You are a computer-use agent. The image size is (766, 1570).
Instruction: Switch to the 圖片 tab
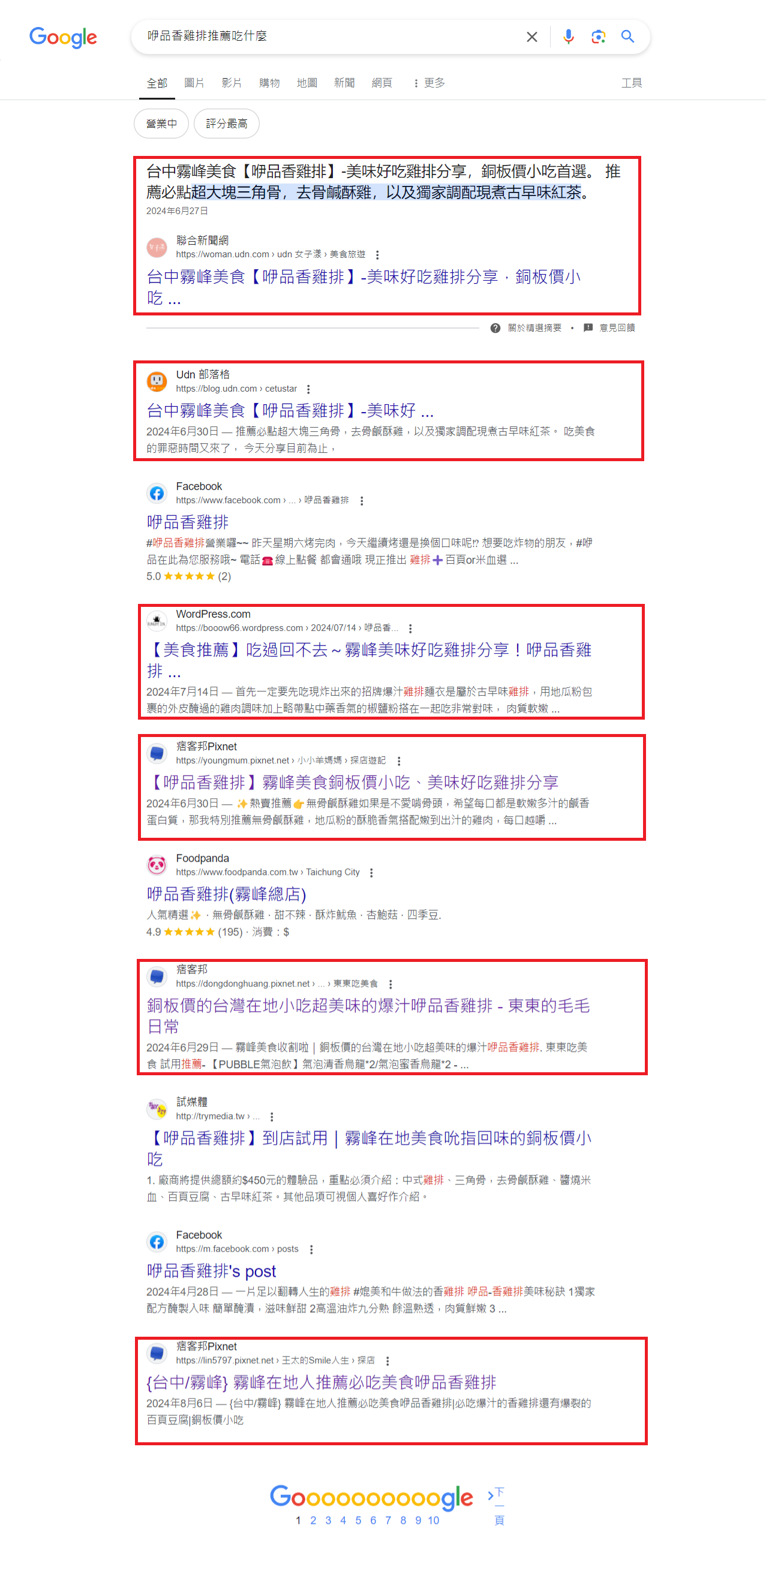194,83
